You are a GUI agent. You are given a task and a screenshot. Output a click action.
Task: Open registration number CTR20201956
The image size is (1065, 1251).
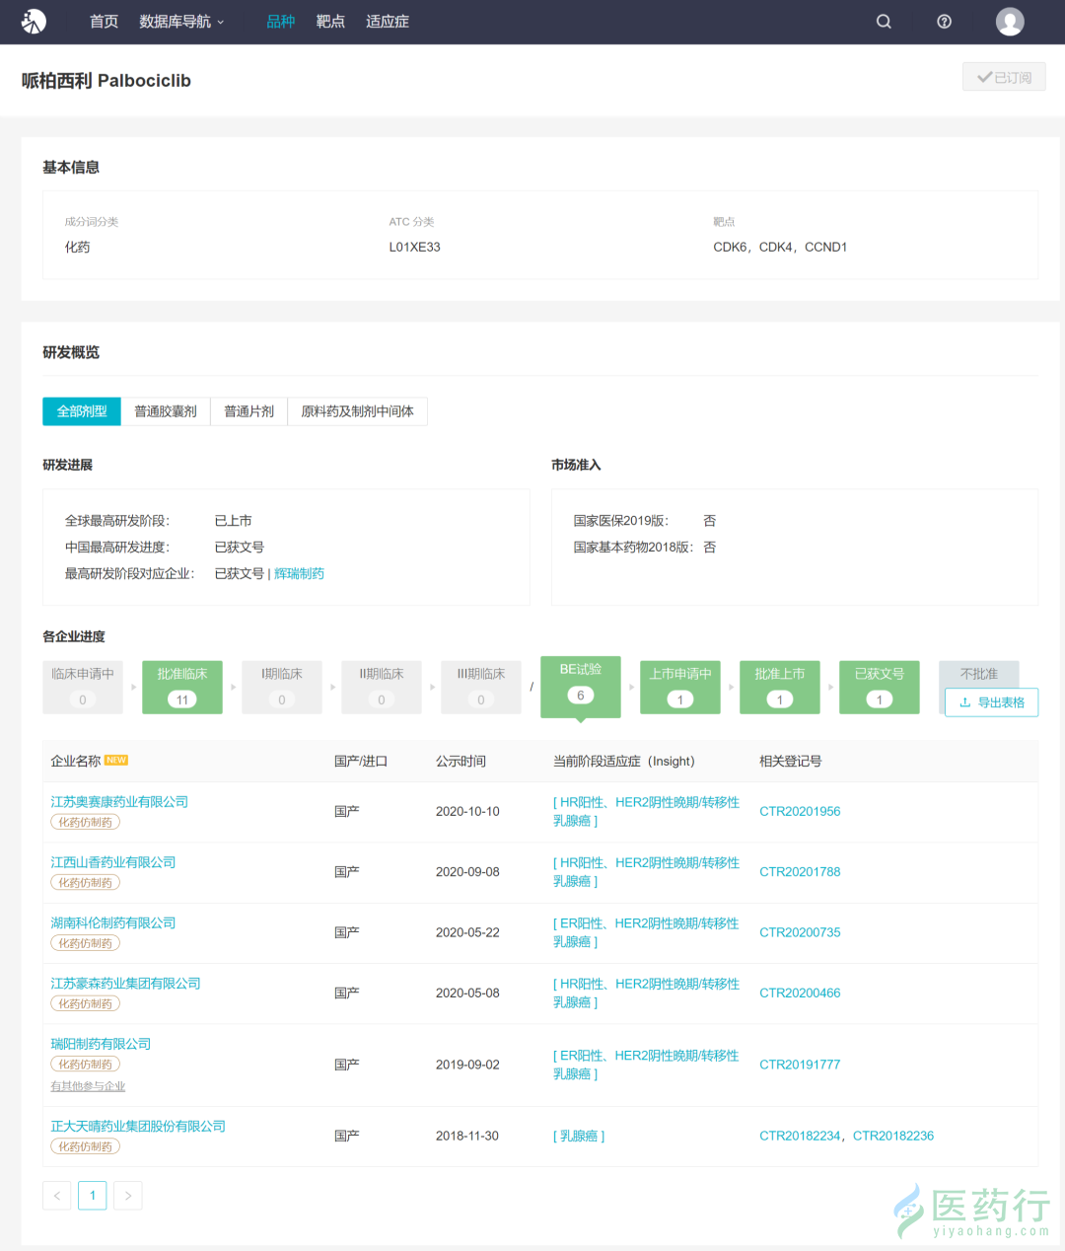point(800,811)
